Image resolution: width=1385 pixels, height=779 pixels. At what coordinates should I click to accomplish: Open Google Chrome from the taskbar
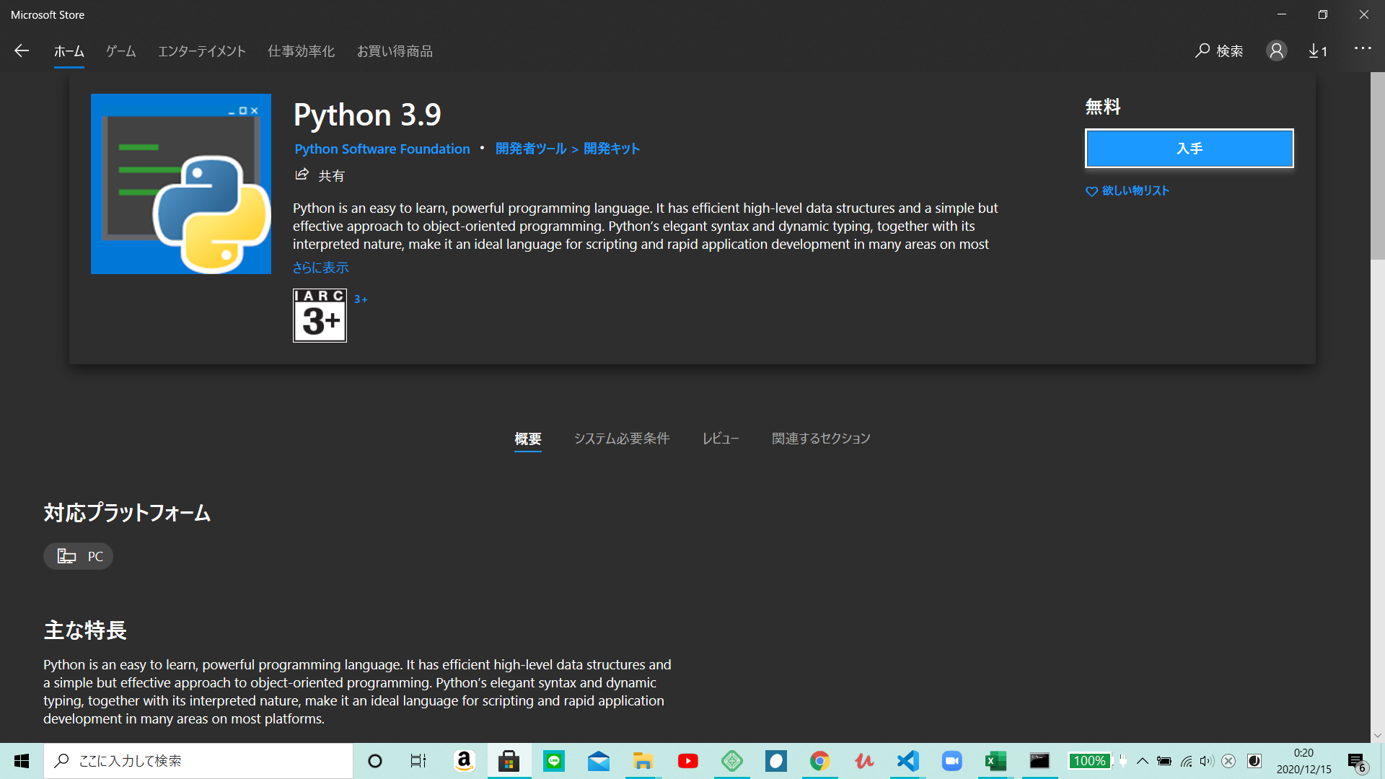point(819,761)
